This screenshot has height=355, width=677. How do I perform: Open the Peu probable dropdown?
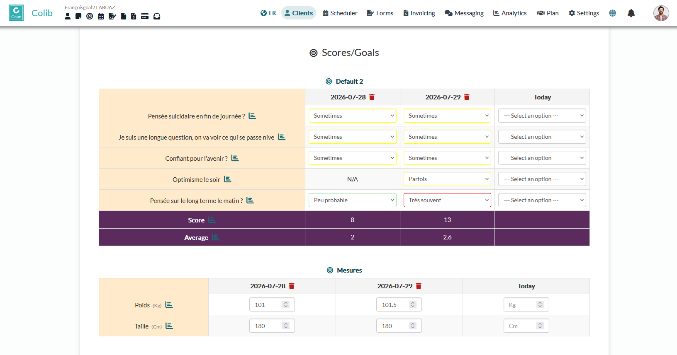point(353,200)
